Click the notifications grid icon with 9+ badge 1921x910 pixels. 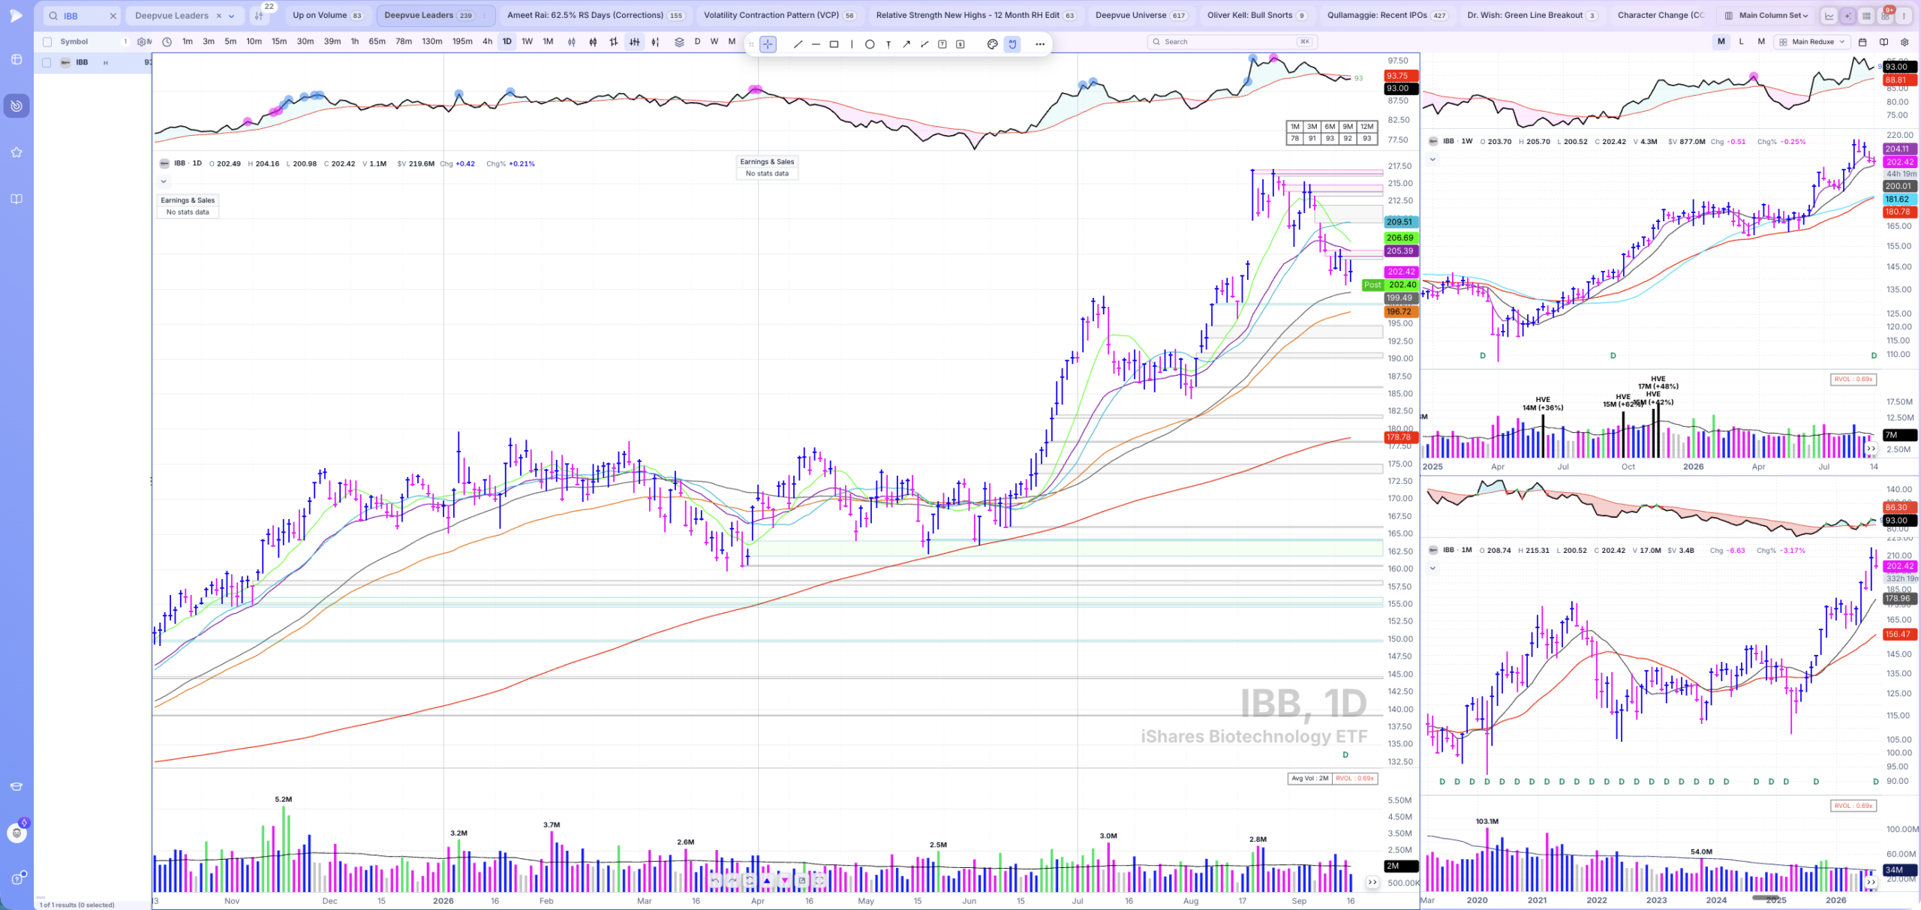(x=1885, y=16)
